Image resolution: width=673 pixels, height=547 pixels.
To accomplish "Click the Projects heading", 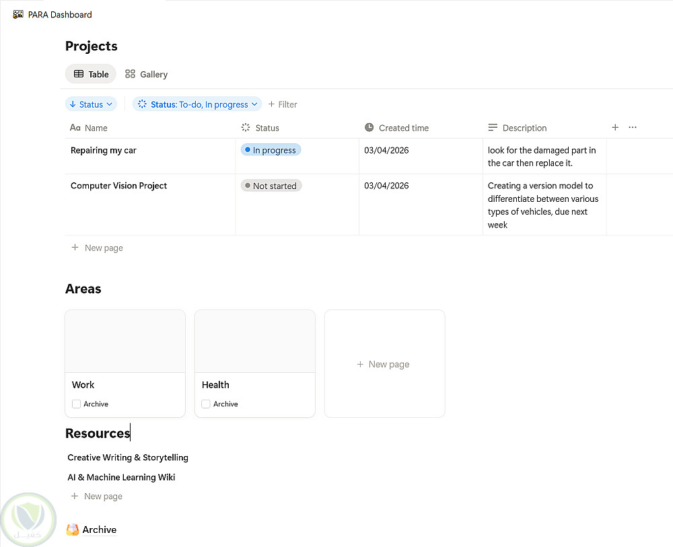I will 92,46.
